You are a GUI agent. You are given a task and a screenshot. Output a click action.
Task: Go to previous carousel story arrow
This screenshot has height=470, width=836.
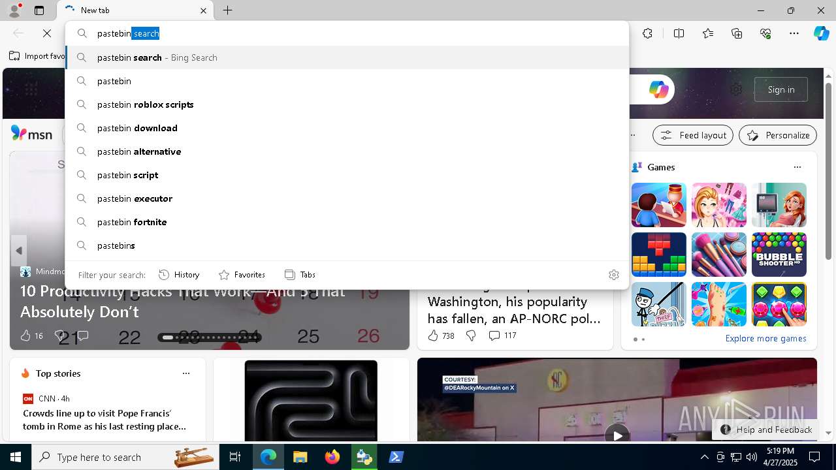(19, 251)
